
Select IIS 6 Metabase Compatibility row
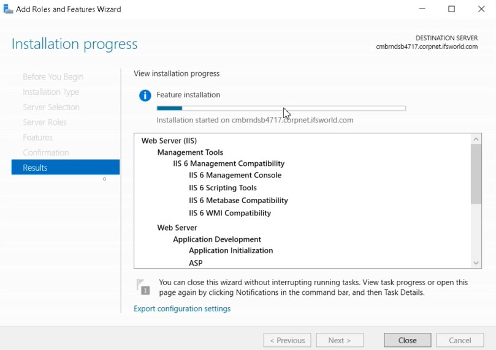coord(238,201)
